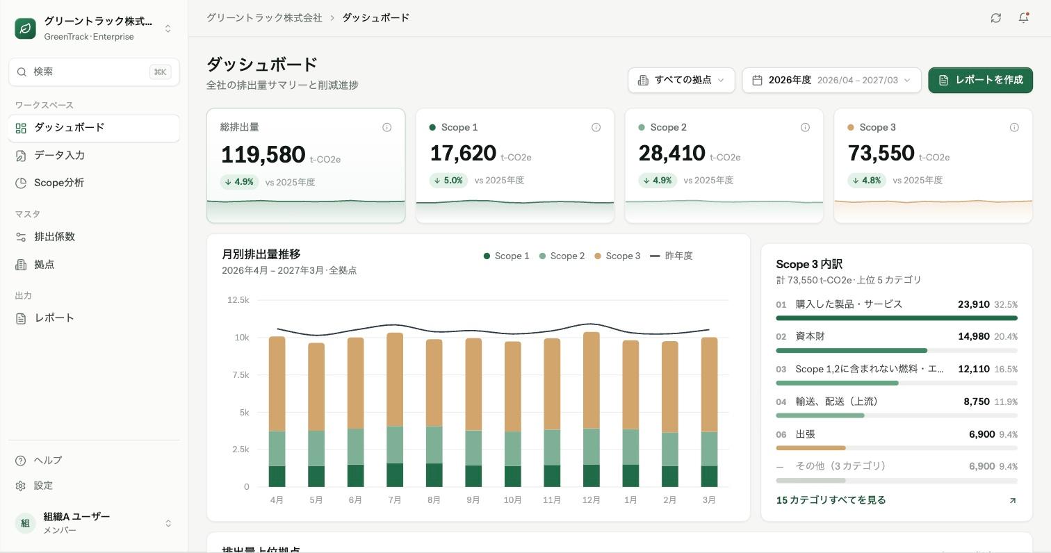Click the データ入力 document icon

(21, 156)
